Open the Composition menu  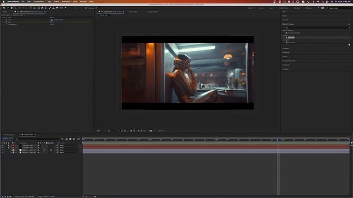(x=39, y=2)
